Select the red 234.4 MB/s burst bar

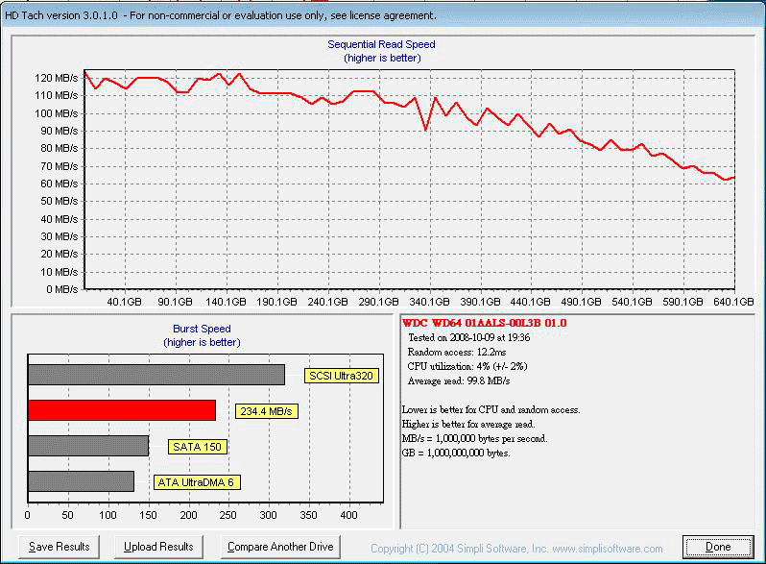tap(122, 410)
